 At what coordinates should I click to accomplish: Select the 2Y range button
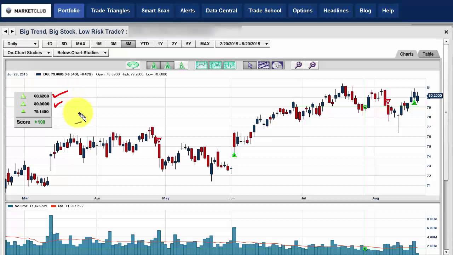pos(174,44)
